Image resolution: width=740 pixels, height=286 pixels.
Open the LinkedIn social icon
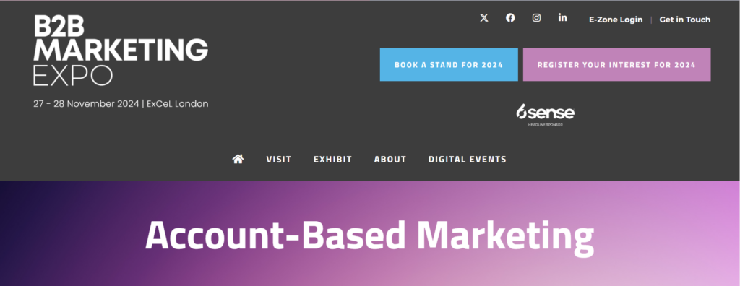pyautogui.click(x=562, y=17)
